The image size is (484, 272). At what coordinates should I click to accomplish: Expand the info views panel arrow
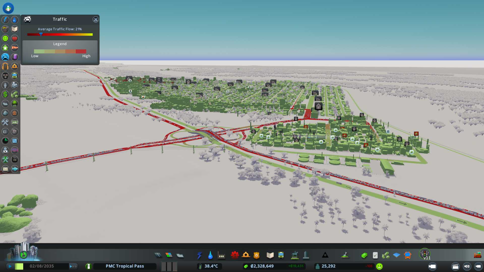[8, 8]
